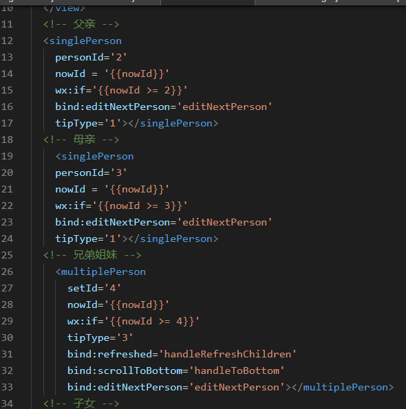Click the personId attribute on line 13

click(x=79, y=57)
